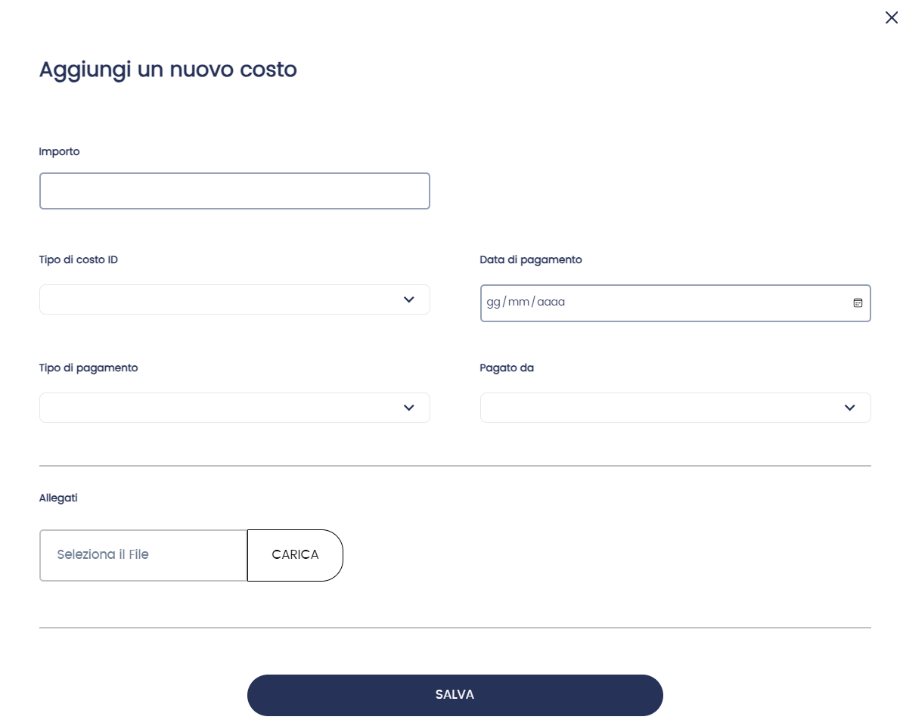Image resolution: width=903 pixels, height=726 pixels.
Task: Select the mm month segment of the date
Action: click(x=518, y=302)
